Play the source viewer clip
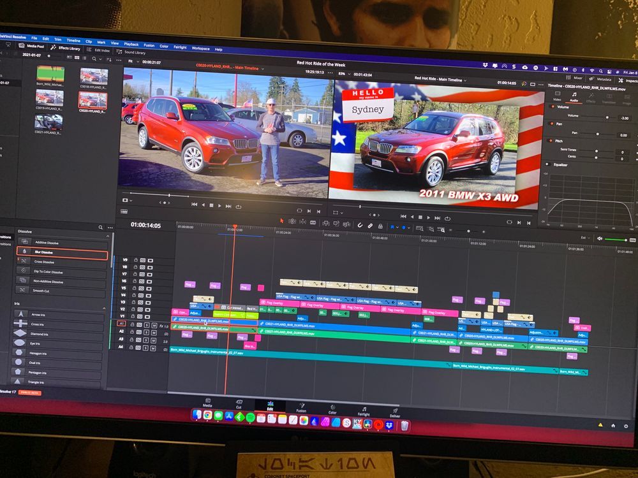The height and width of the screenshot is (478, 638). (x=219, y=206)
